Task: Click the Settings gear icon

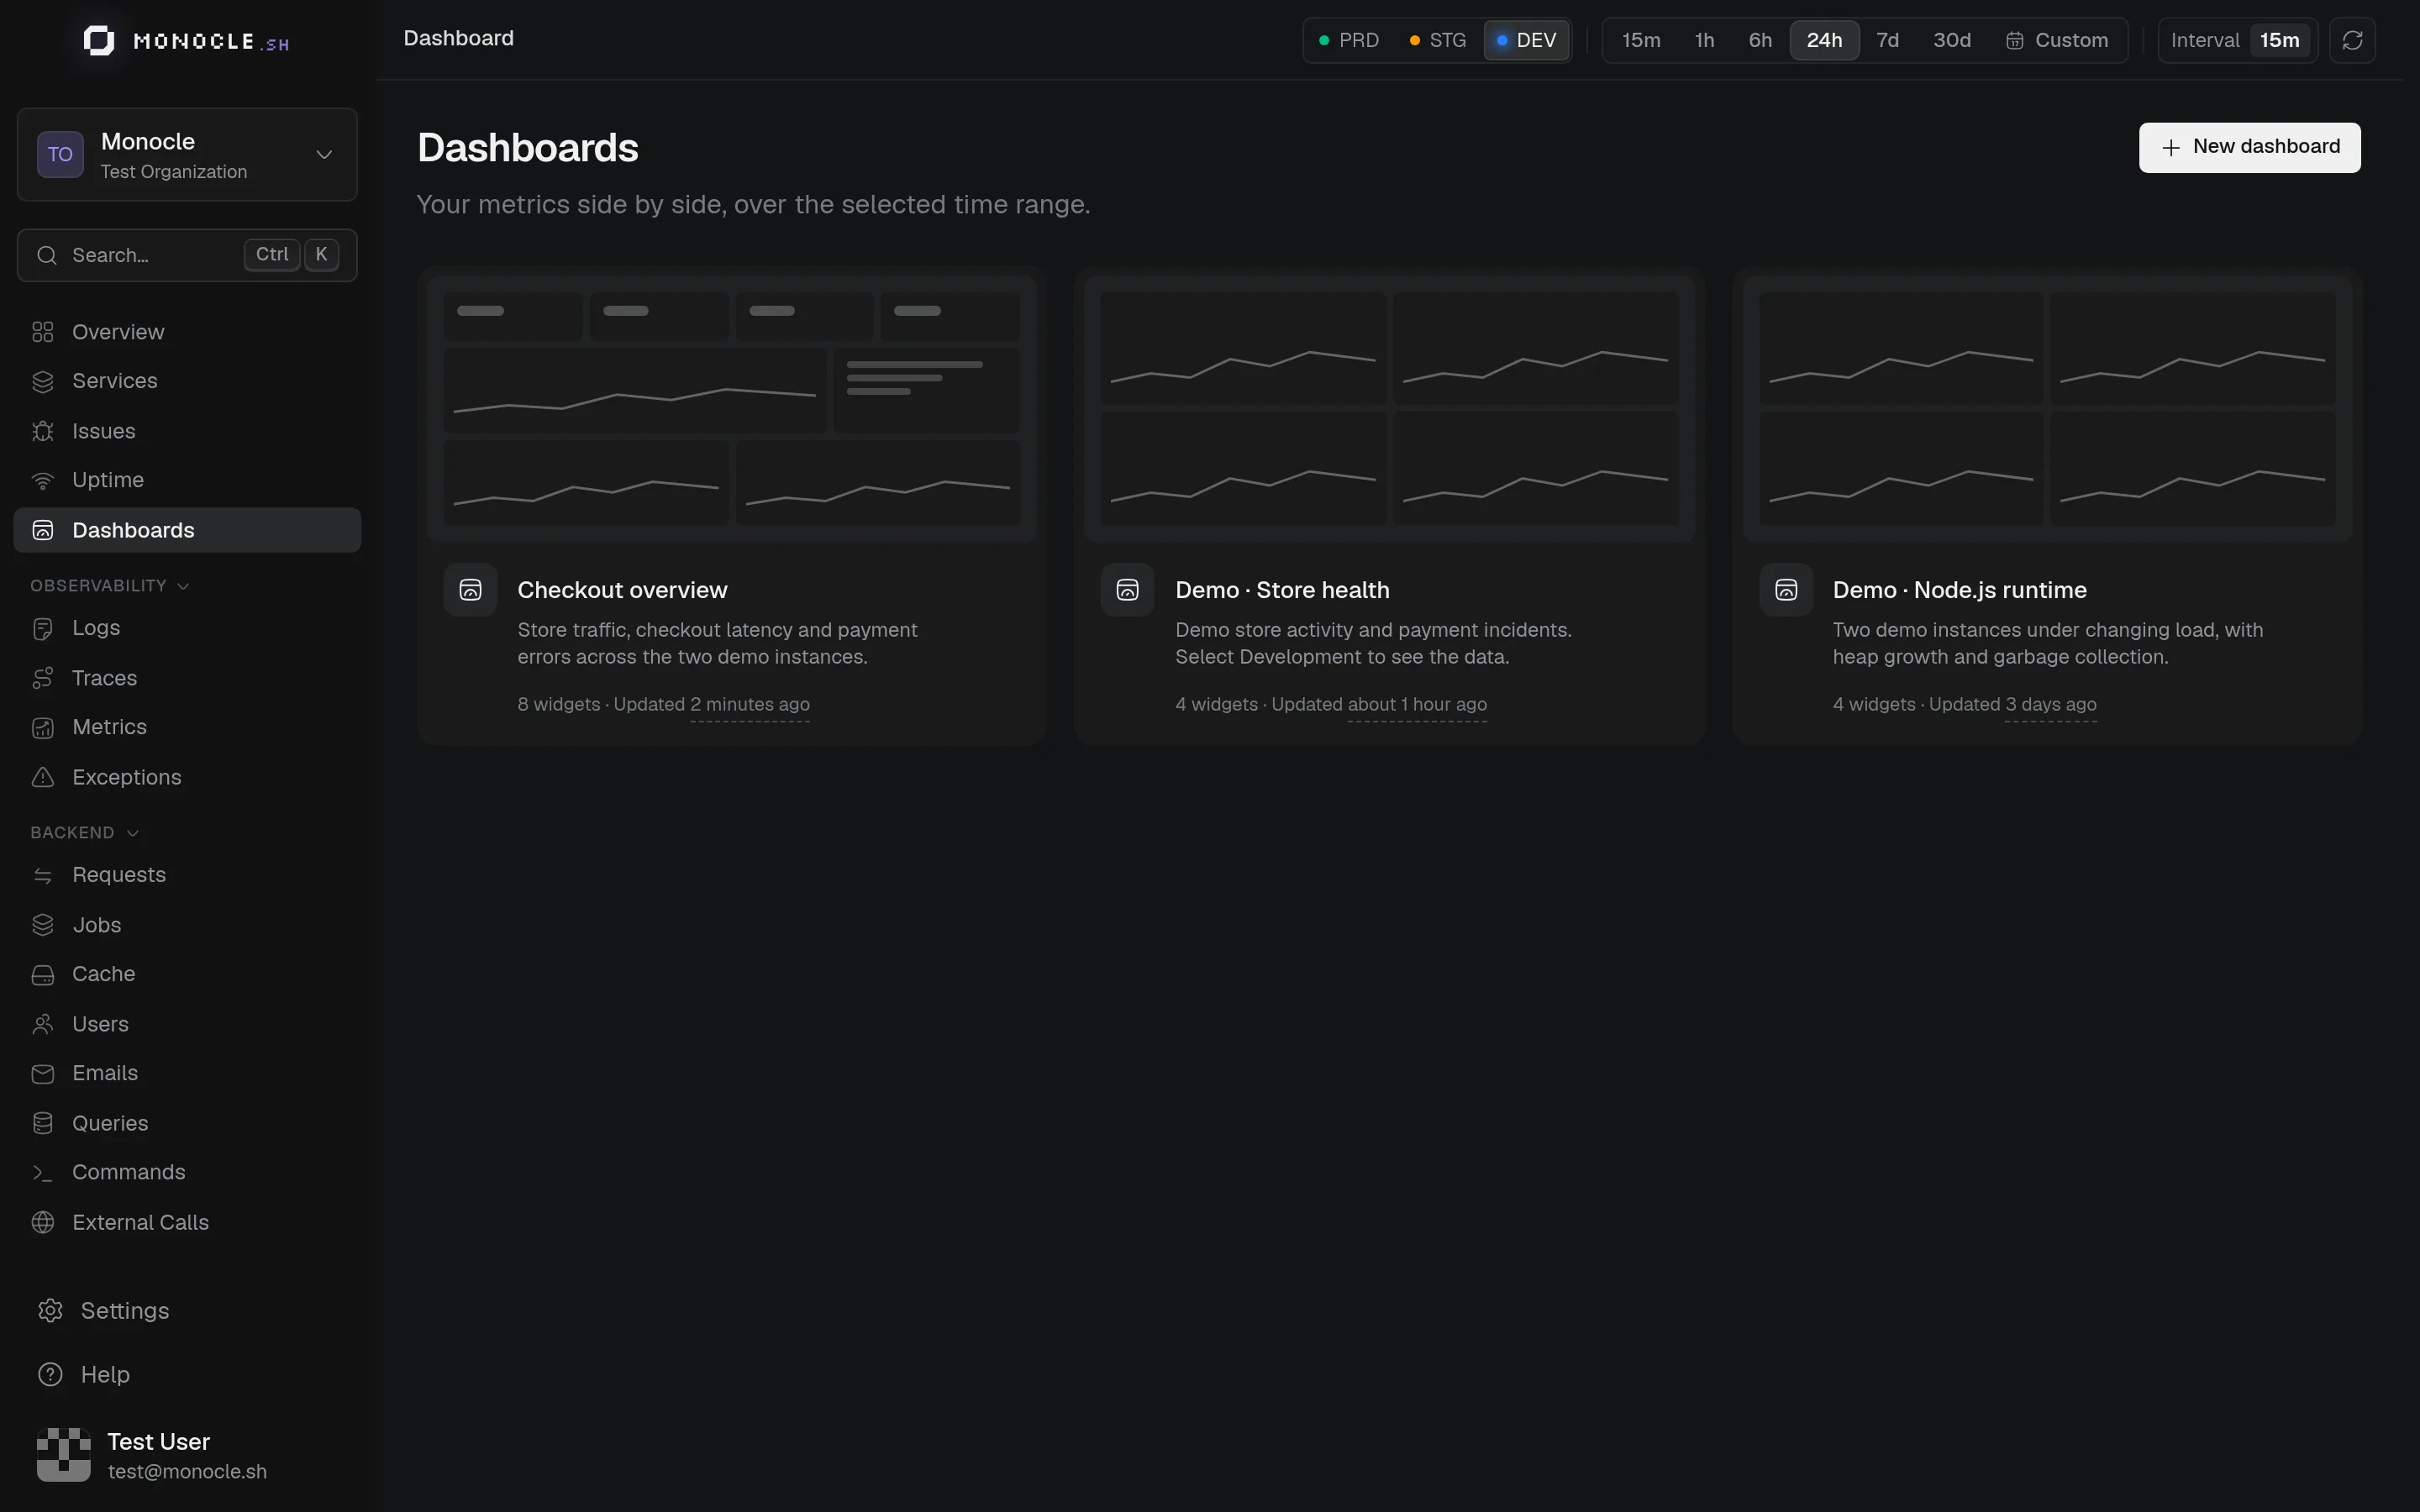Action: point(50,1311)
